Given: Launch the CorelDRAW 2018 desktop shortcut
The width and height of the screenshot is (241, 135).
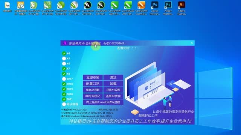Looking at the screenshot, I should [x=88, y=8].
